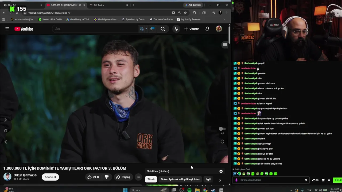Click the up-down expand arrows on the video

pos(223,142)
